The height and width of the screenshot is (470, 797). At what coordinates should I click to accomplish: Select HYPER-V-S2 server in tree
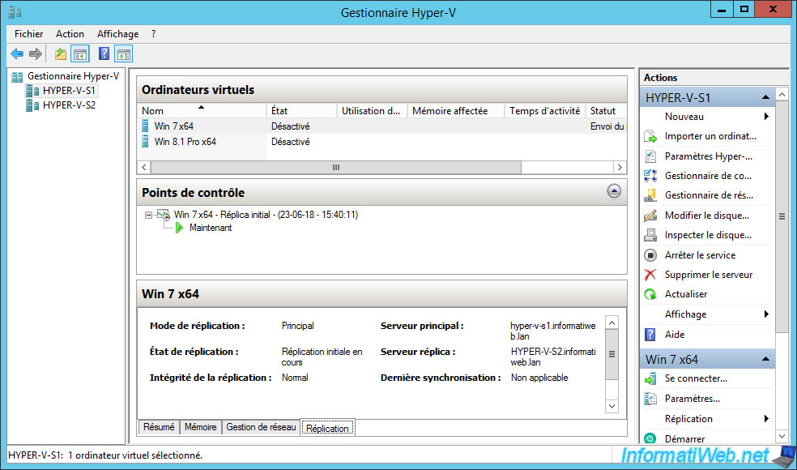click(69, 105)
